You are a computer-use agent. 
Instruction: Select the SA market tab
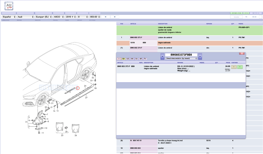point(136,59)
